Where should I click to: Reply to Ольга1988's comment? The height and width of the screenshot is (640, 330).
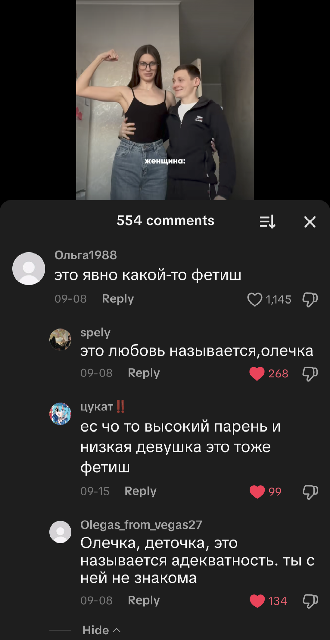[118, 299]
